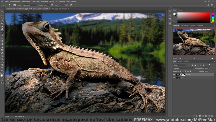
Task: Switch to the Channels tab
Action: (x=180, y=62)
